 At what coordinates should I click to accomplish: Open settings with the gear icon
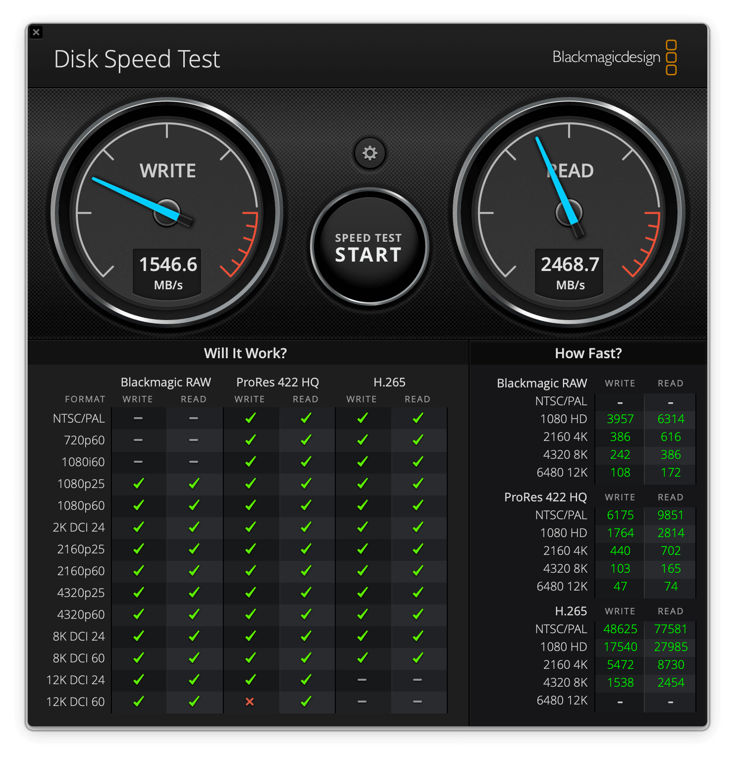(369, 153)
